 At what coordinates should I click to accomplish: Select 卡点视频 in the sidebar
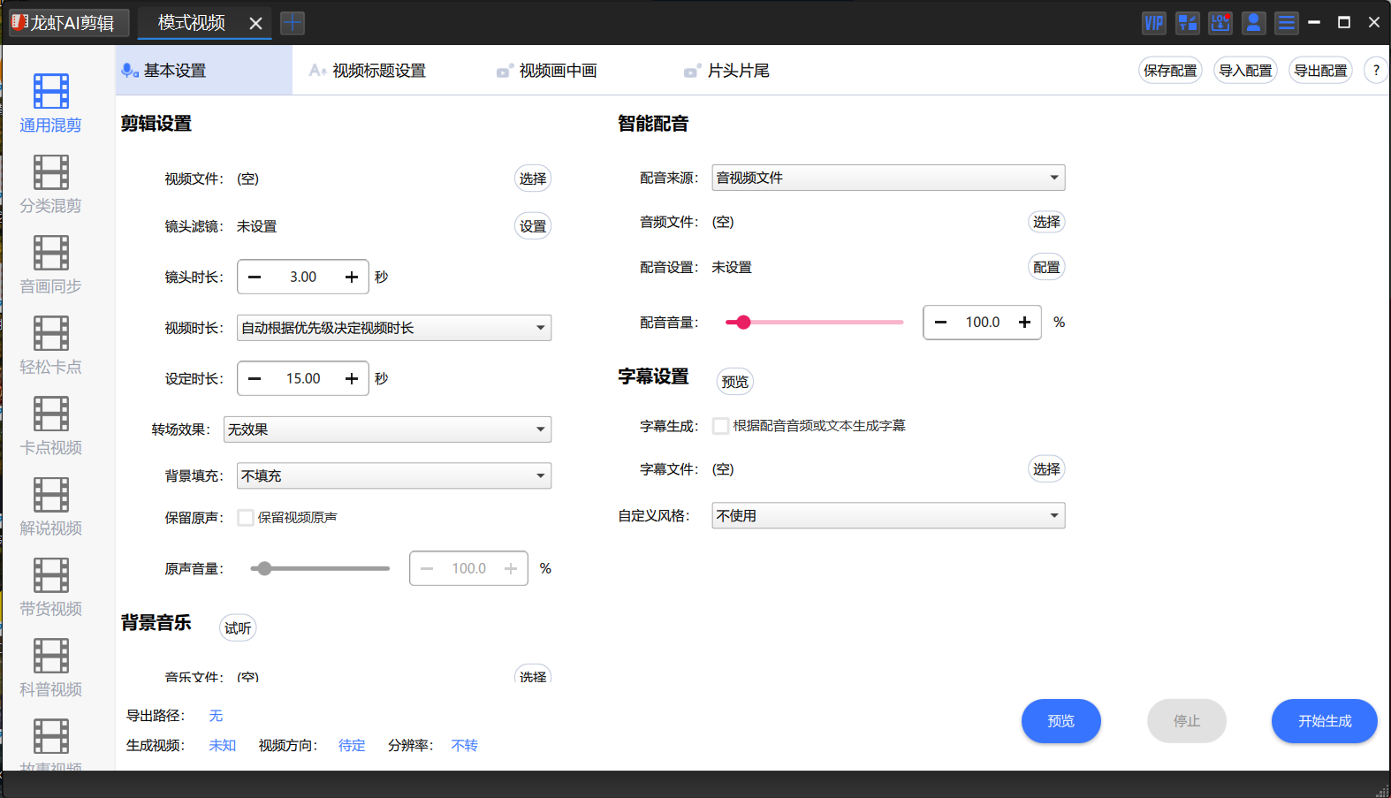pos(50,426)
